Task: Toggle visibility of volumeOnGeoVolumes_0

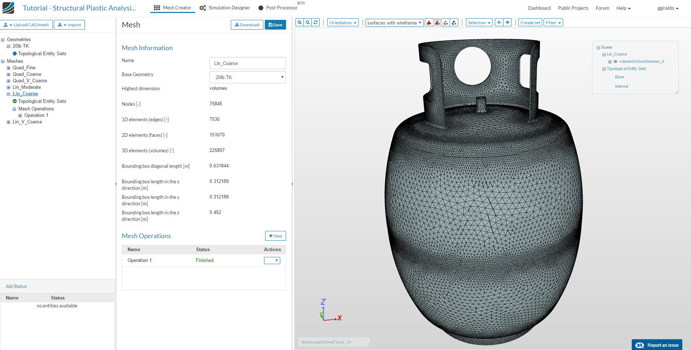Action: (x=616, y=62)
